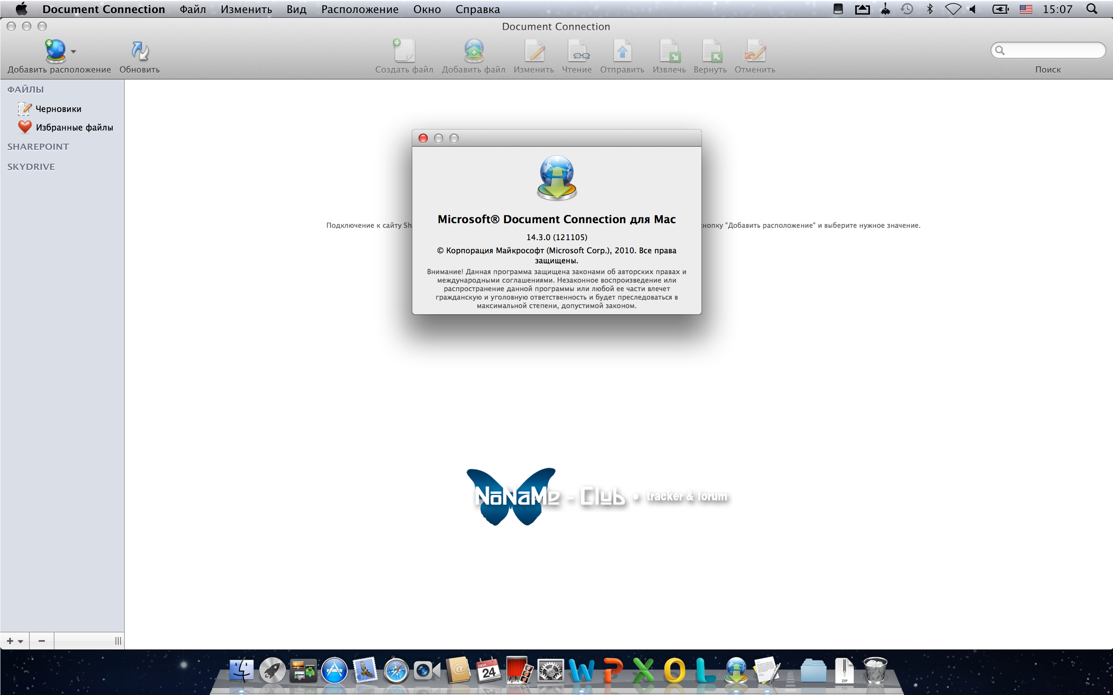Click the Вернуть check-in toolbar icon
This screenshot has height=695, width=1113.
(711, 51)
